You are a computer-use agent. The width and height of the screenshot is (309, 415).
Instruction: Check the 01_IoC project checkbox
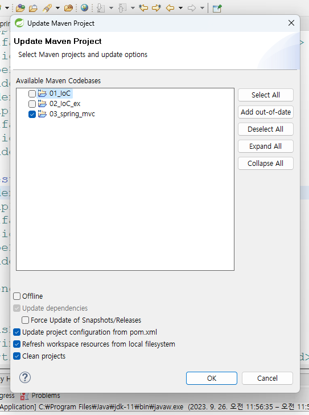[x=32, y=93]
